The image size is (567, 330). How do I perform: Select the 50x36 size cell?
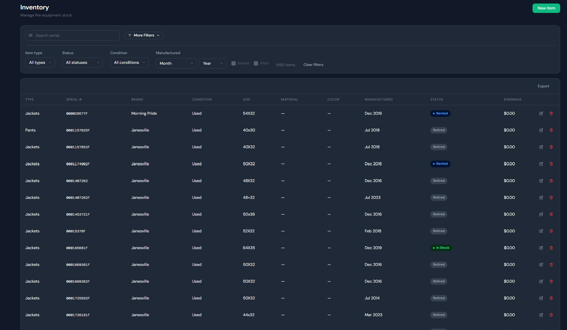pyautogui.click(x=249, y=214)
